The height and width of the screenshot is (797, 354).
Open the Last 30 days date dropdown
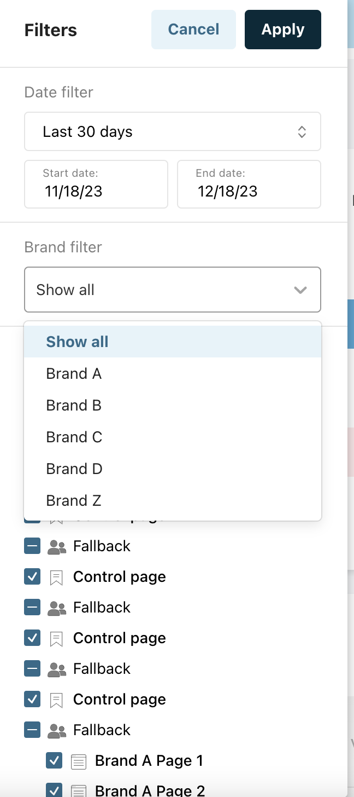pos(172,132)
